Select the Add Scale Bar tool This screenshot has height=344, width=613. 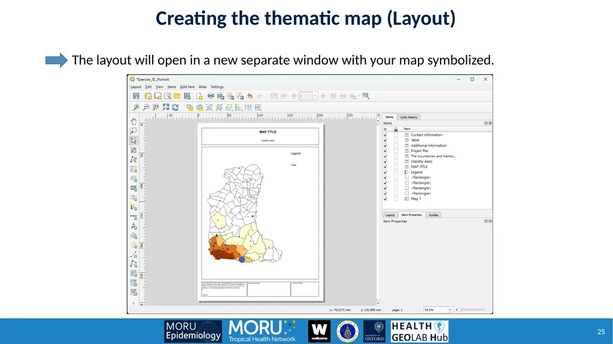point(133,217)
